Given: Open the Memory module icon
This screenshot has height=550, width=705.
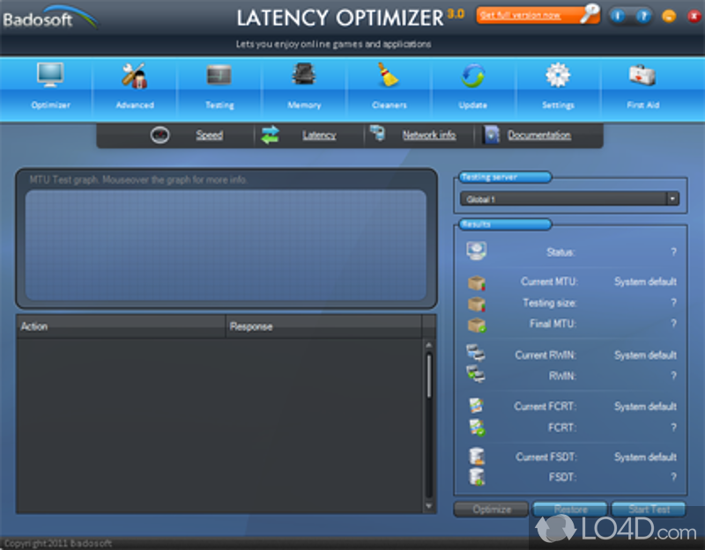Looking at the screenshot, I should point(304,74).
